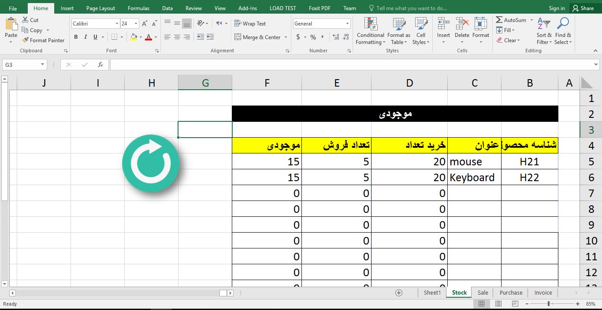This screenshot has width=602, height=310.
Task: Switch to the Sale sheet tab
Action: tap(483, 292)
